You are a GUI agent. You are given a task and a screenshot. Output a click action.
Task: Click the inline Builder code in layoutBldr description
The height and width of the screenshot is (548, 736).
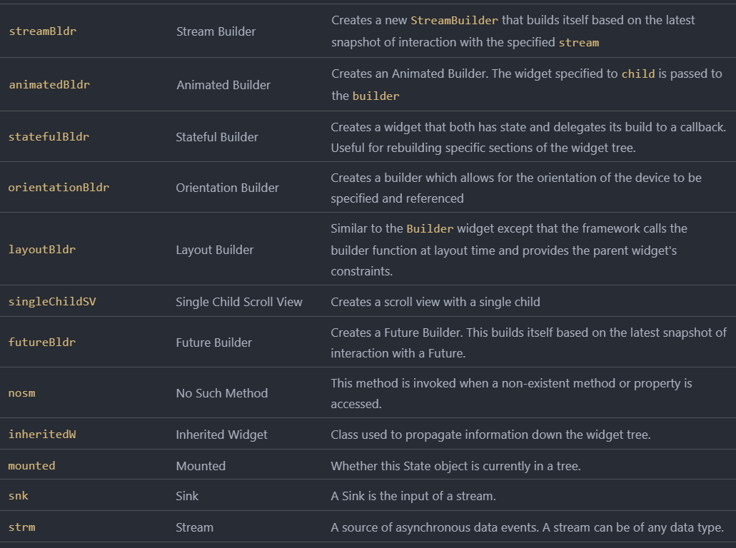click(x=430, y=229)
